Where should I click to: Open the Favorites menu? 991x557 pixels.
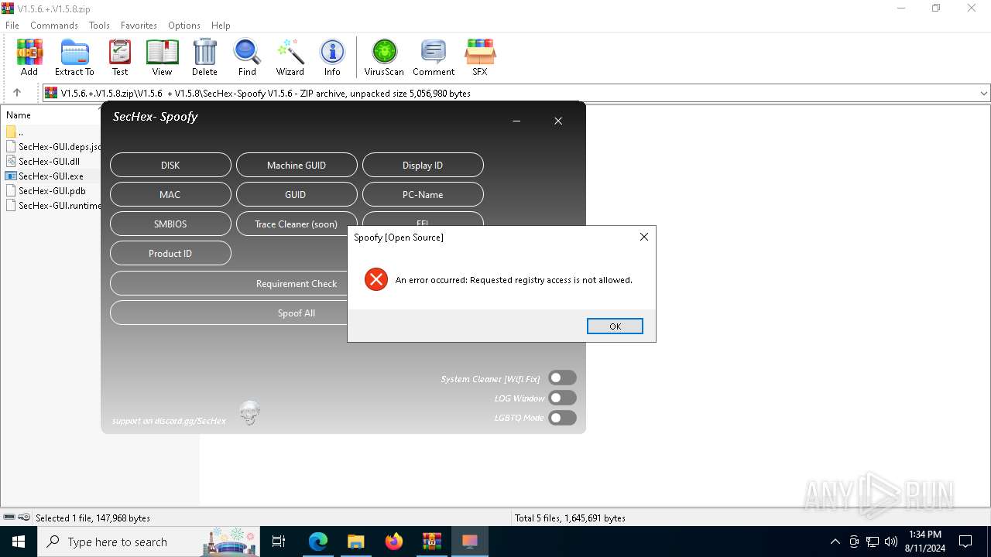[x=139, y=26]
